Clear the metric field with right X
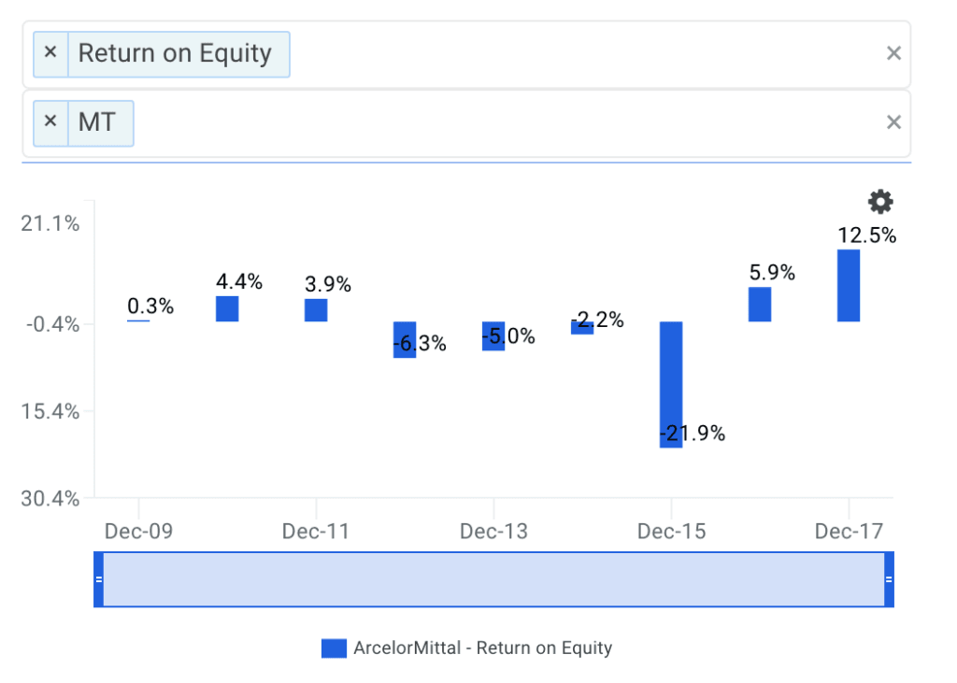957x683 pixels. 893,53
